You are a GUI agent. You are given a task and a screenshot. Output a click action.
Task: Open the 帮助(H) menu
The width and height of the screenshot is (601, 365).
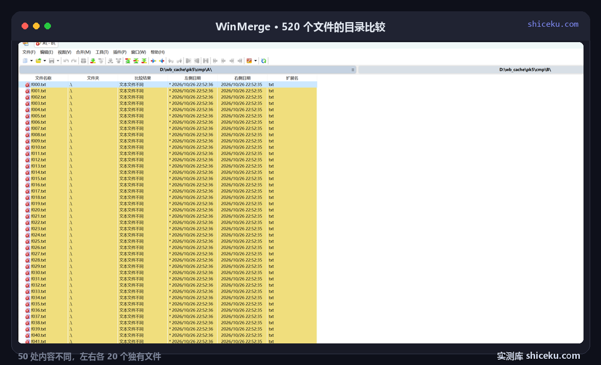click(x=157, y=52)
